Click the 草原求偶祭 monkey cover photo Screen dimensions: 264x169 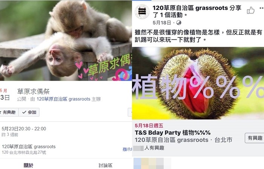66,41
